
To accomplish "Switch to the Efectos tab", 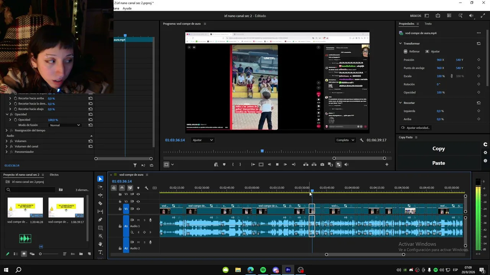I will [x=54, y=175].
